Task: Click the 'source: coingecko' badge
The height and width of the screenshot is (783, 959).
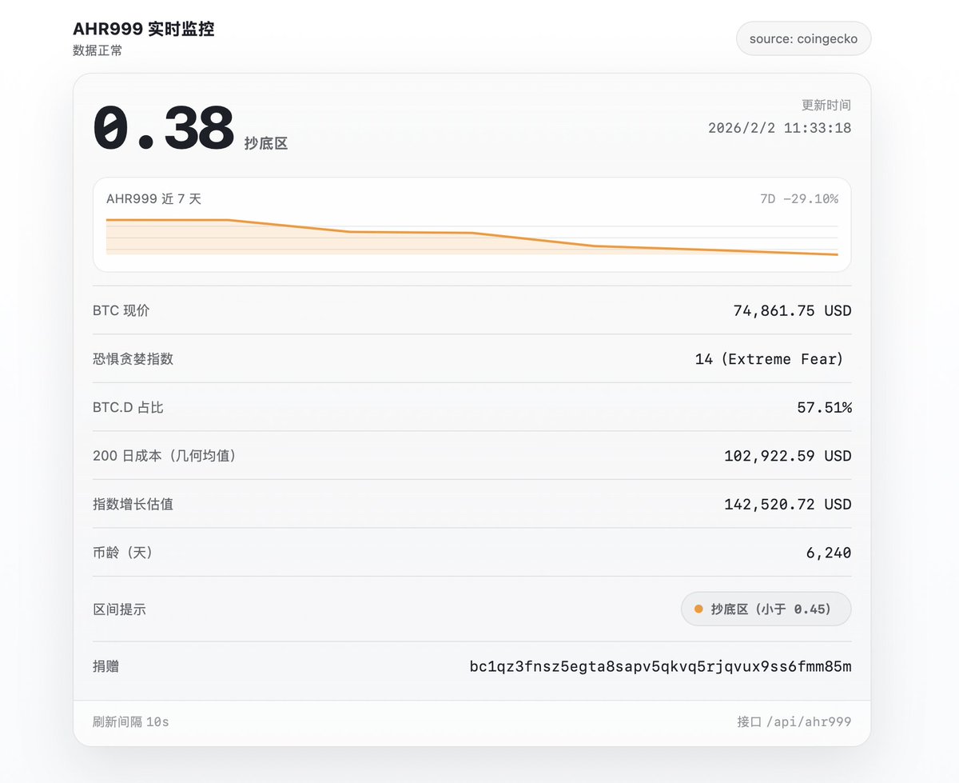Action: click(x=803, y=38)
